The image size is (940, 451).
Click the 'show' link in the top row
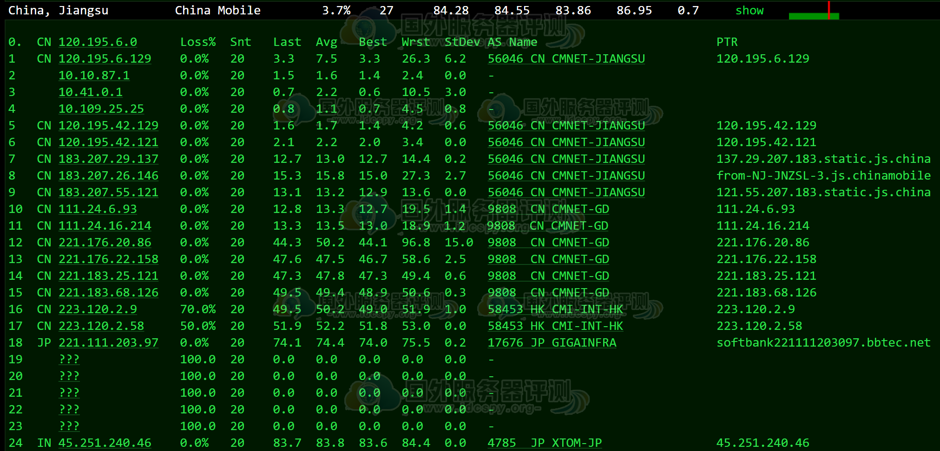point(749,10)
